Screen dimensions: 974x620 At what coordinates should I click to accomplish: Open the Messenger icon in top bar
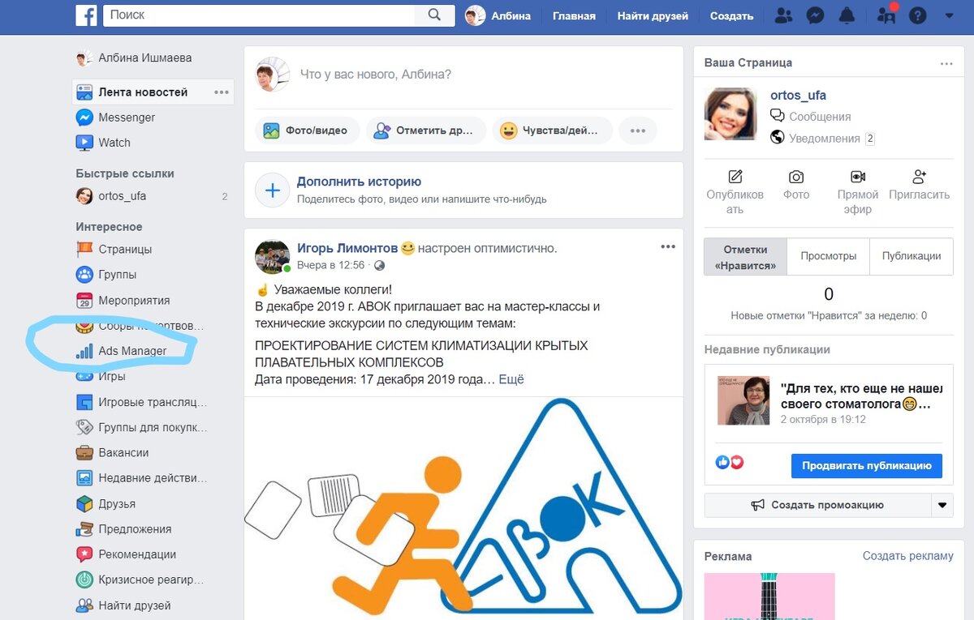click(816, 15)
